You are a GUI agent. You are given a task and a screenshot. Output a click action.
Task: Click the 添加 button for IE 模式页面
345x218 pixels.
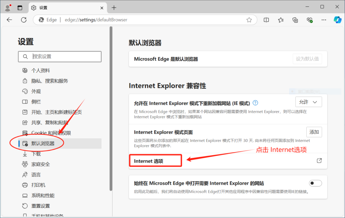click(x=314, y=132)
